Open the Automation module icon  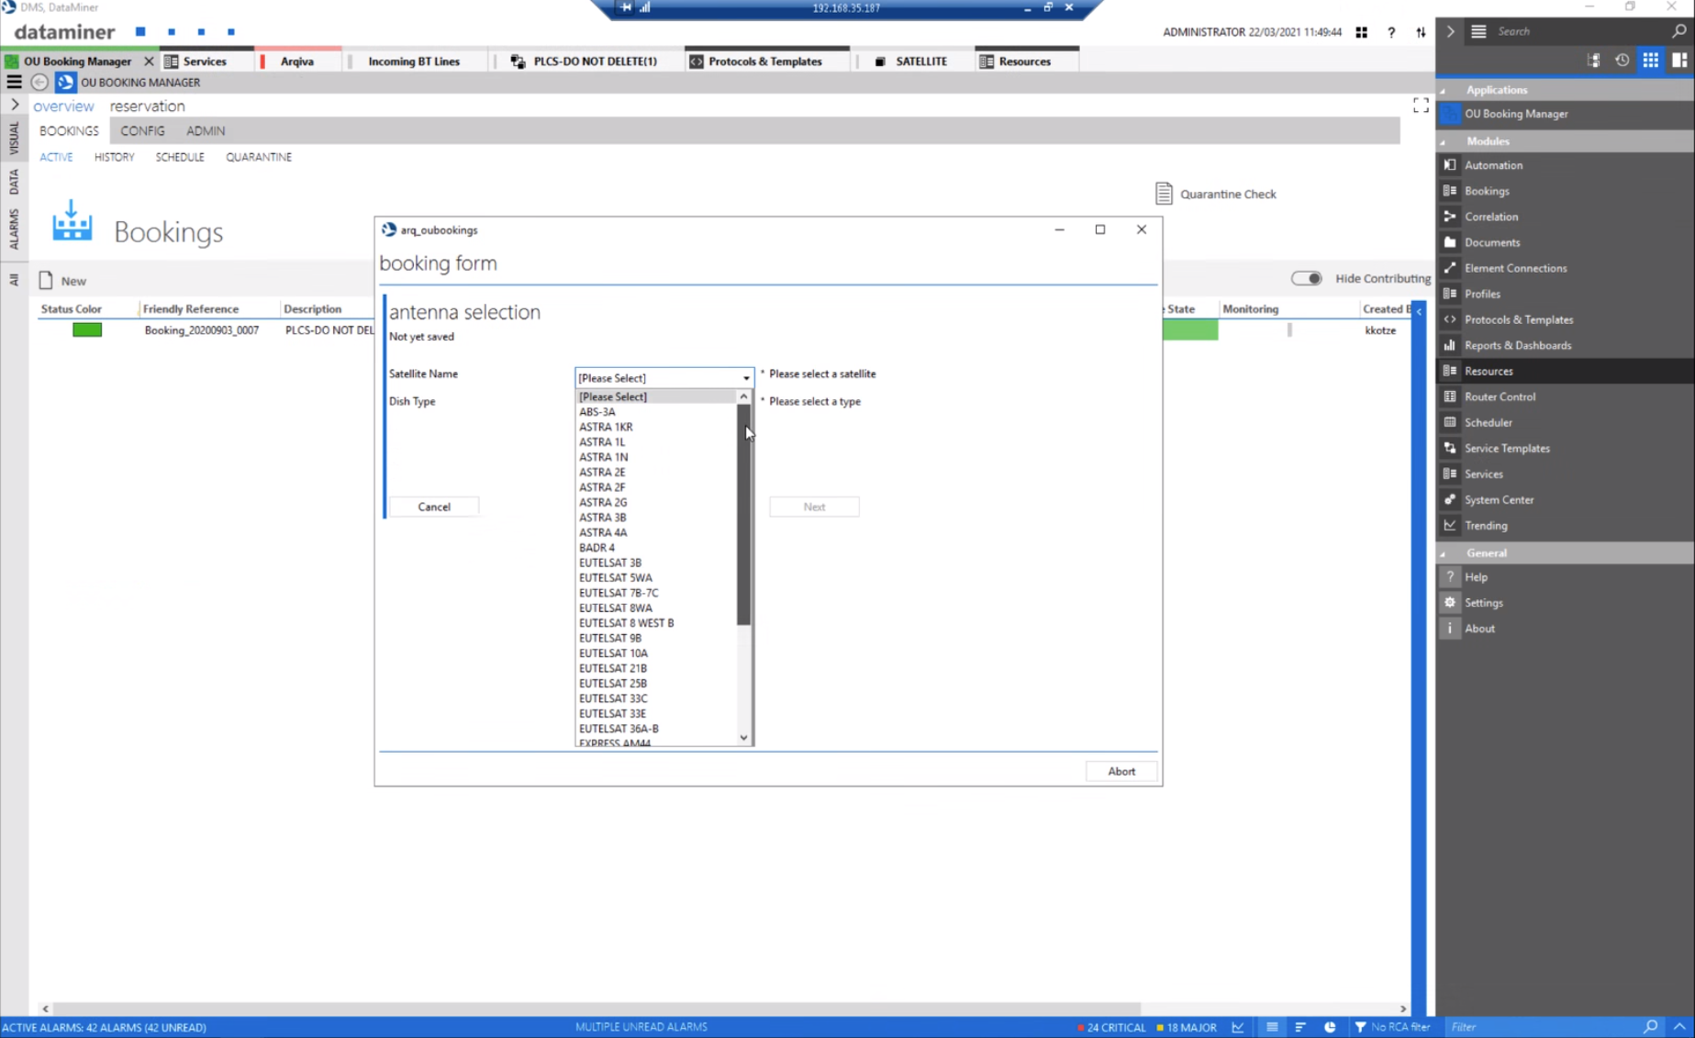tap(1450, 165)
